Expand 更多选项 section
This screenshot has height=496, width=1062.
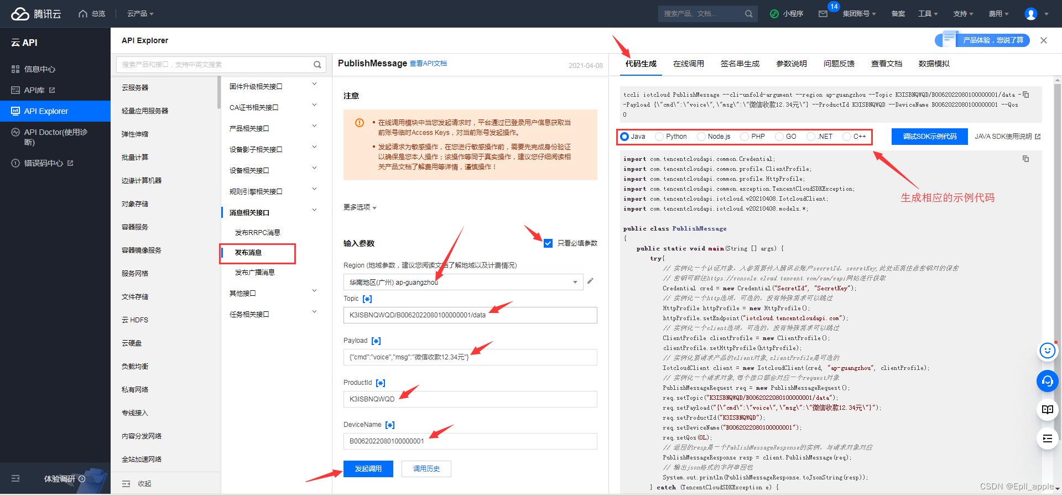point(360,207)
